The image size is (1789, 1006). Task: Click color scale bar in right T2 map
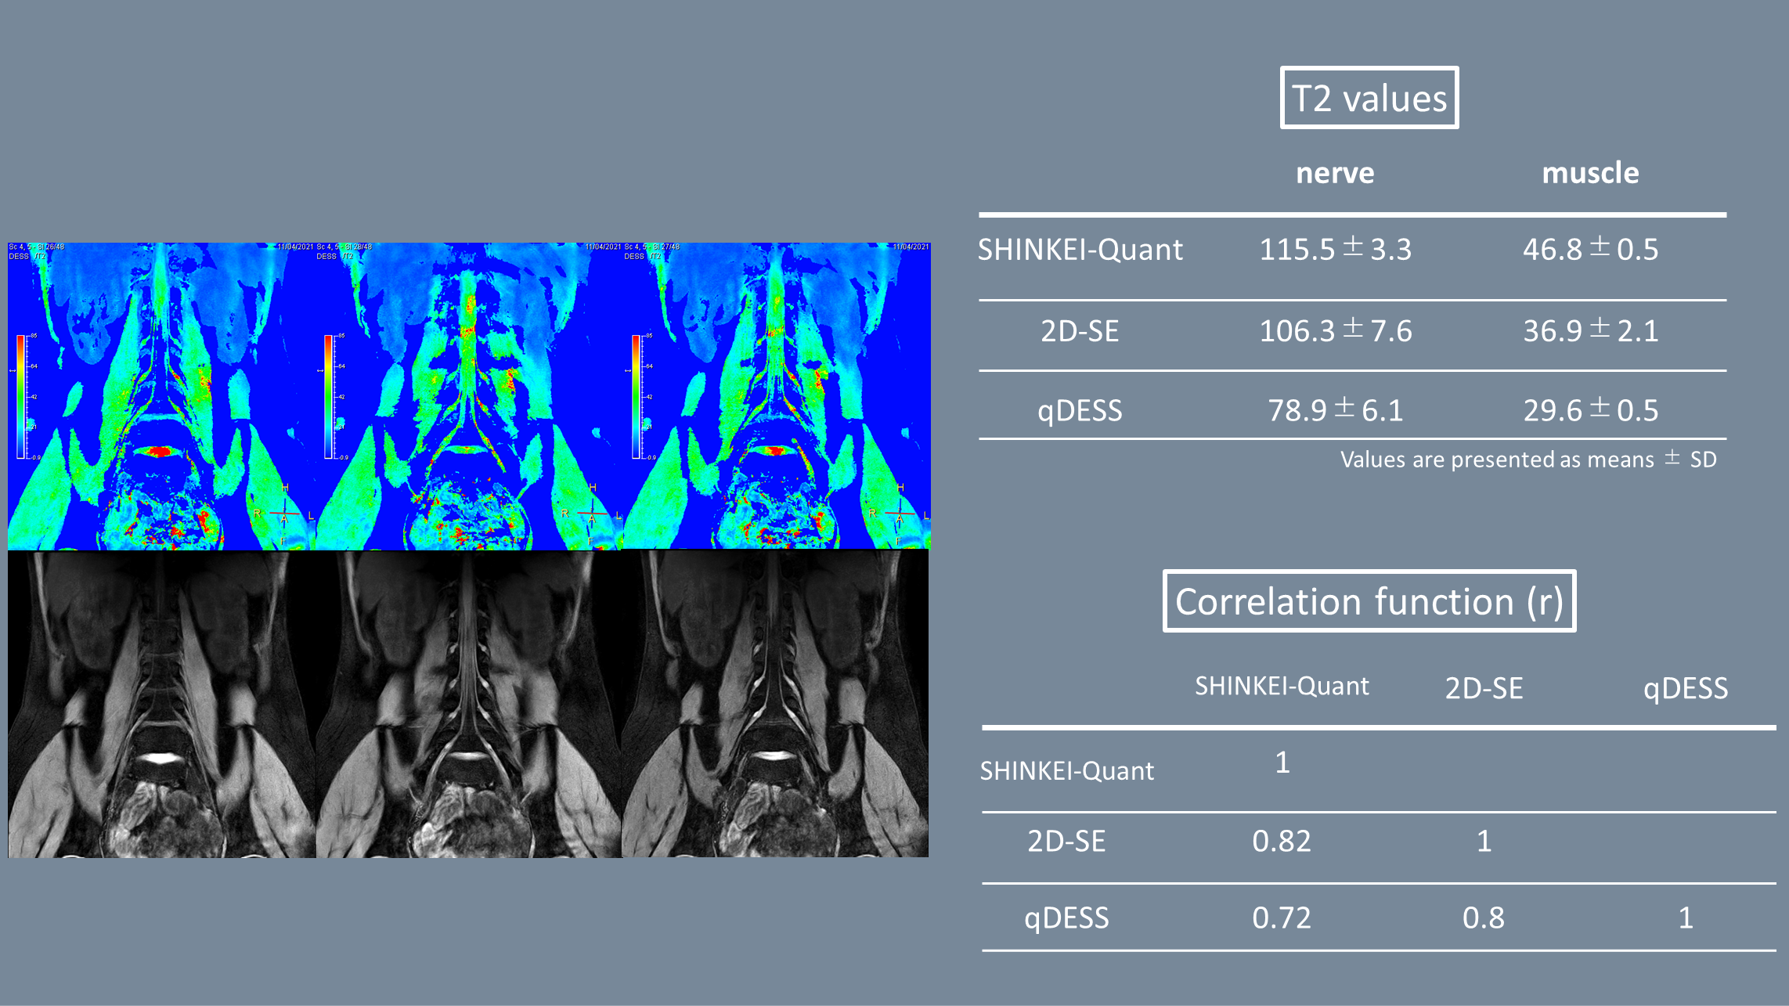click(637, 396)
